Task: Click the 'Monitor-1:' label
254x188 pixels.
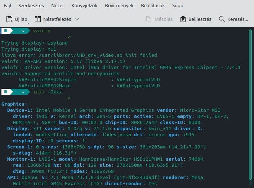Action: [x=21, y=159]
